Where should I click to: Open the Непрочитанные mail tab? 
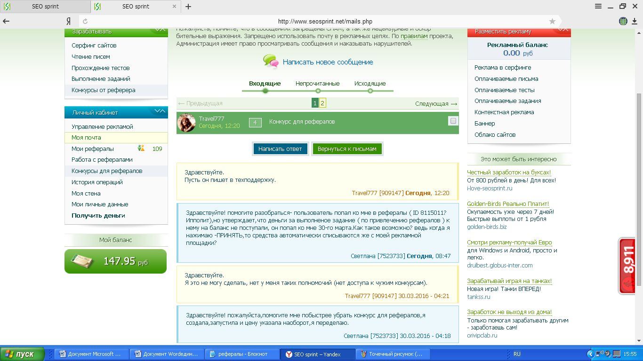(318, 84)
